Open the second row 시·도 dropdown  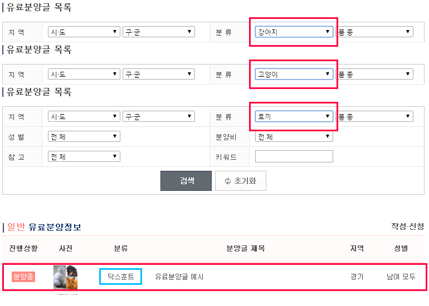pyautogui.click(x=84, y=74)
